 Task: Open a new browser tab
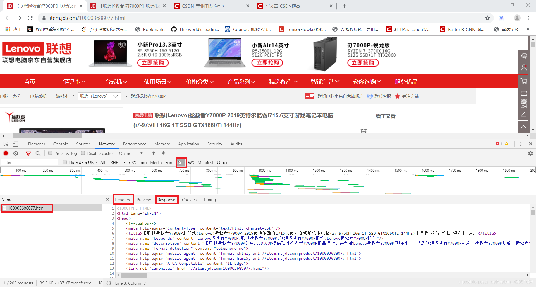344,6
